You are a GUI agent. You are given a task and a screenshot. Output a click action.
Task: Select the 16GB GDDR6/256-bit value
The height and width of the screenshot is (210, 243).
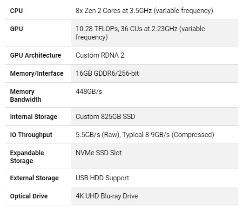107,73
